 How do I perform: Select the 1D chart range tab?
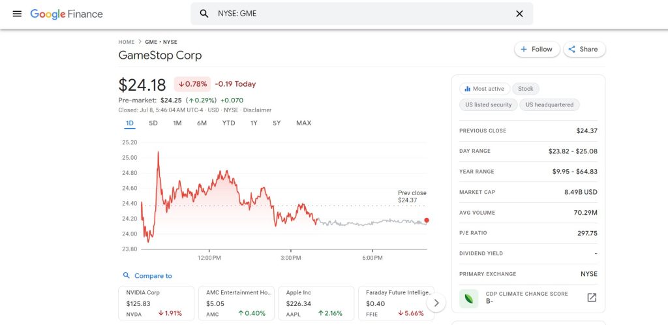[x=130, y=123]
